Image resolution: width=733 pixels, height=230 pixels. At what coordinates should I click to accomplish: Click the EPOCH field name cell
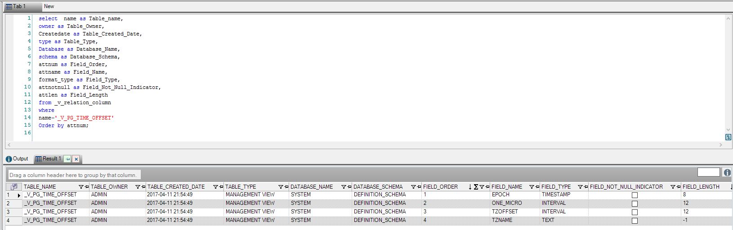coord(515,195)
